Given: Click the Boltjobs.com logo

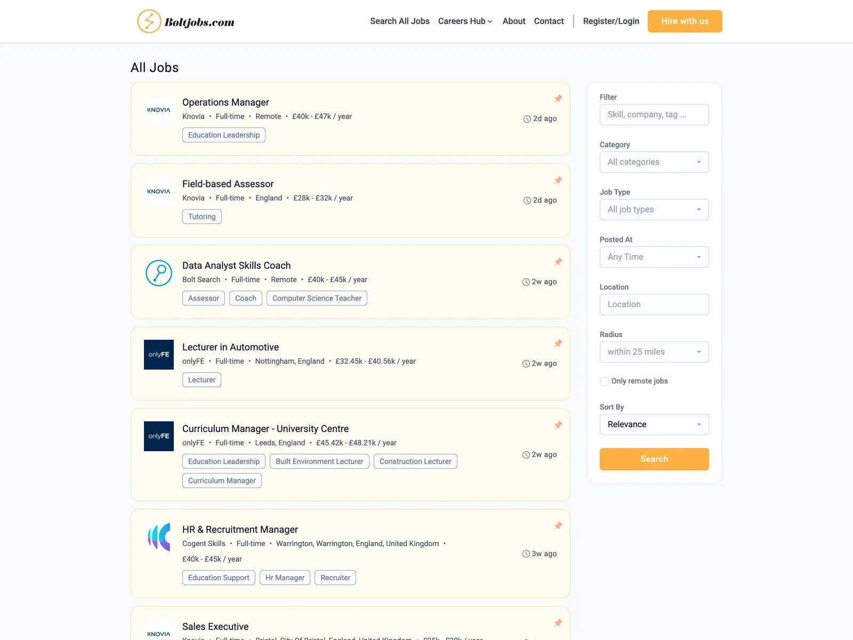Looking at the screenshot, I should pyautogui.click(x=186, y=21).
